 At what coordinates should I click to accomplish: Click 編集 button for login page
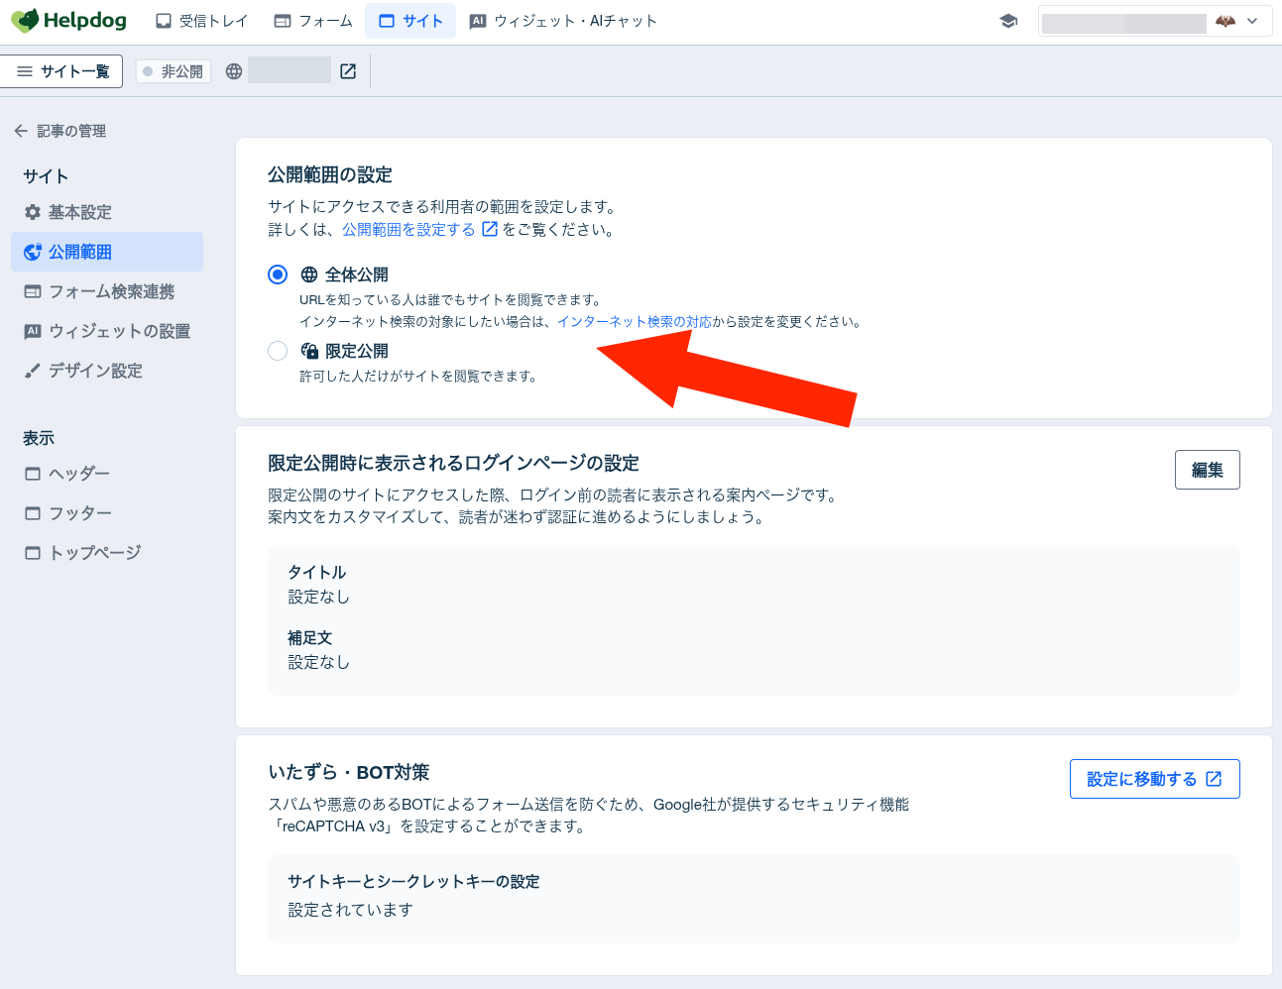[1207, 470]
